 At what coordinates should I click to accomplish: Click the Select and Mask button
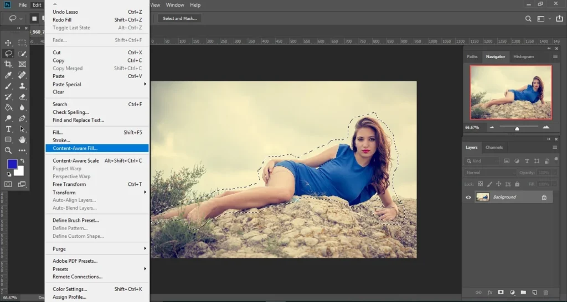[180, 18]
